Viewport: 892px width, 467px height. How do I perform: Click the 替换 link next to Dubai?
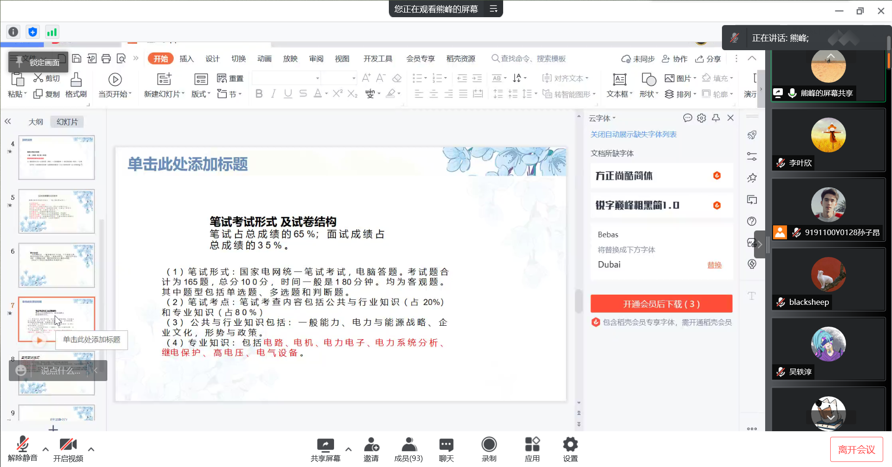pyautogui.click(x=714, y=265)
